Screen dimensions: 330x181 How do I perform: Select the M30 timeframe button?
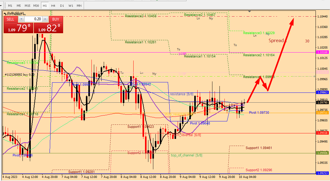coord(36,6)
